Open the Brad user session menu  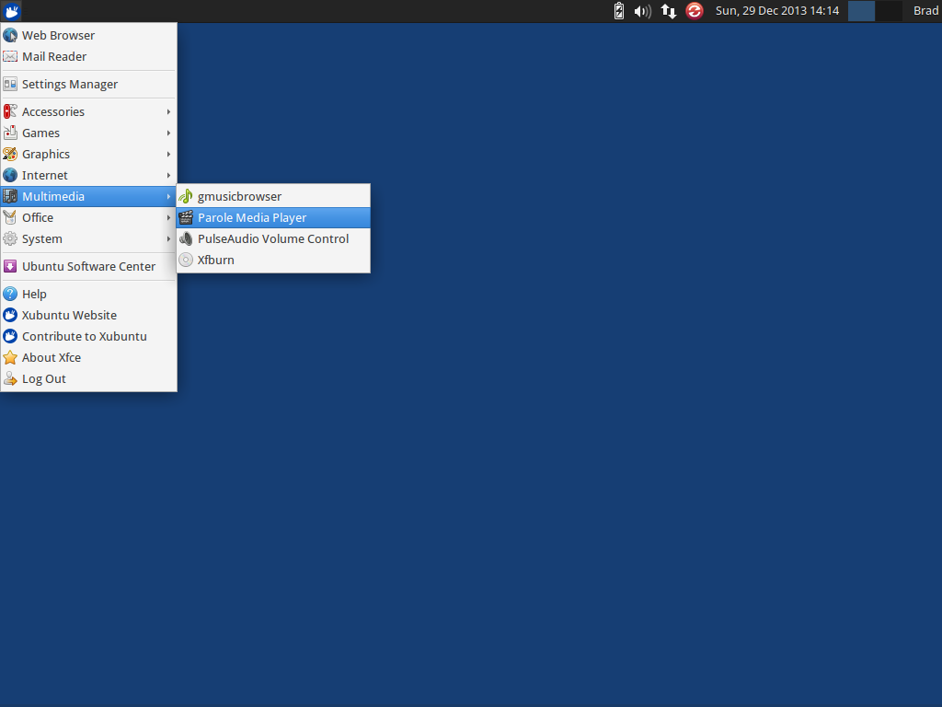click(925, 11)
